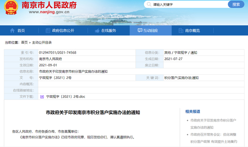Viewport: 248px width, 147px height.
Task: Click the purple file download icon
Action: tap(42, 97)
